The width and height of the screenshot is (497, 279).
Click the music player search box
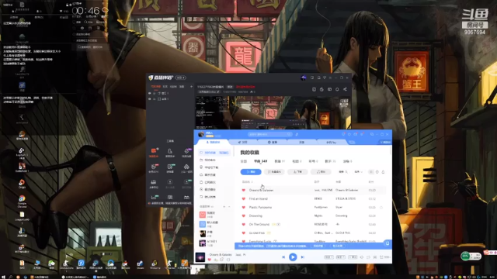click(x=269, y=134)
